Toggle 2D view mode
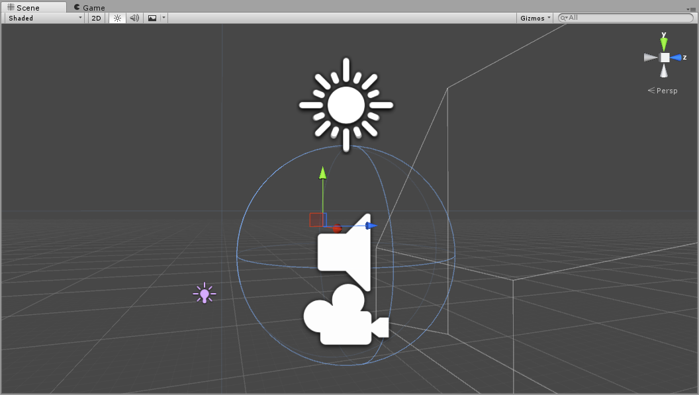 pyautogui.click(x=96, y=18)
